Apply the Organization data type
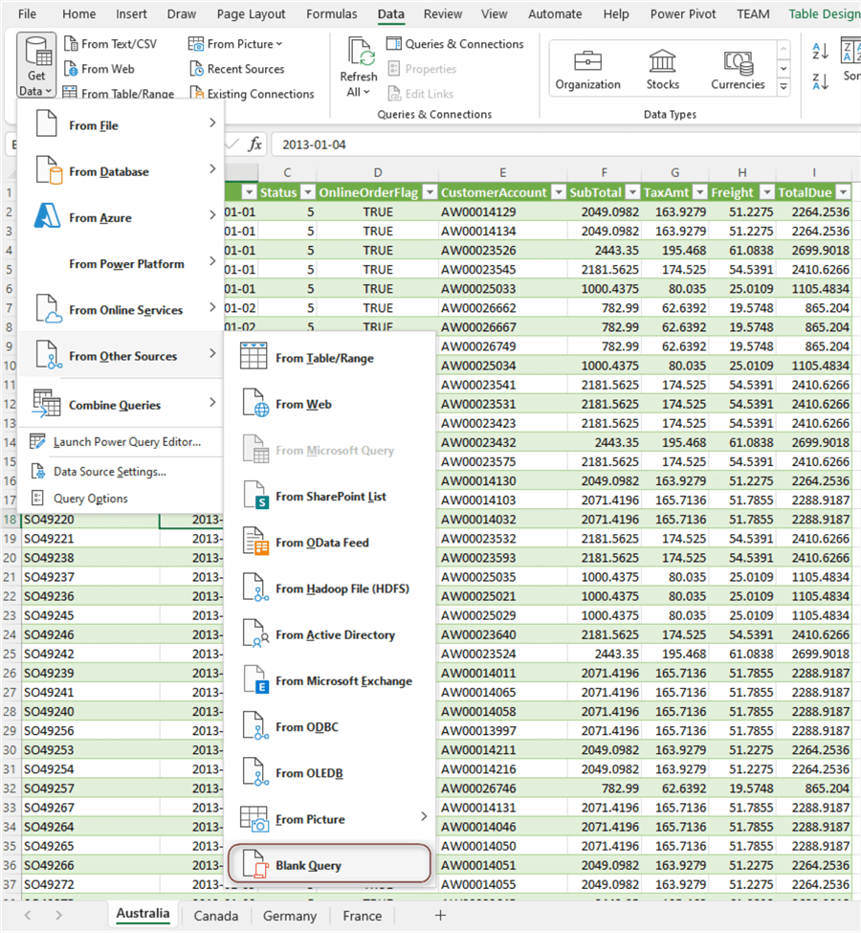Viewport: 861px width, 933px height. (589, 67)
